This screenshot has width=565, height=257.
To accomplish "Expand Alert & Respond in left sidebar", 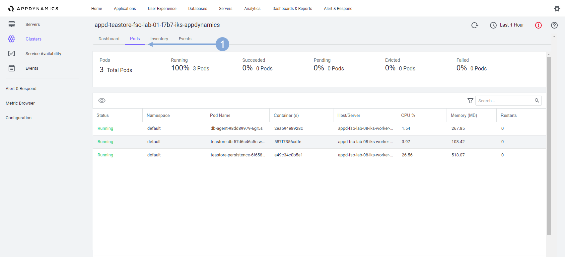I will coord(21,89).
